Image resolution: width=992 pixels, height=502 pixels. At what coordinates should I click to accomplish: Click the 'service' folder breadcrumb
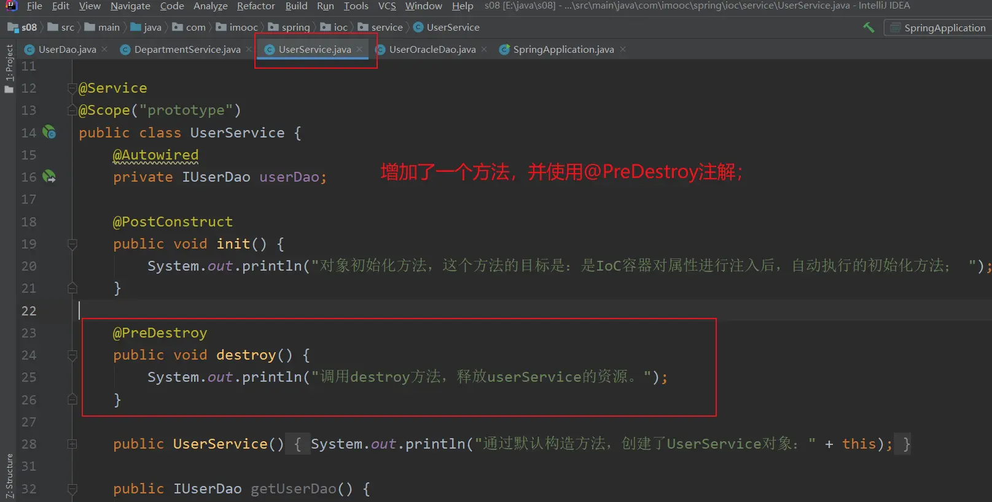click(386, 28)
